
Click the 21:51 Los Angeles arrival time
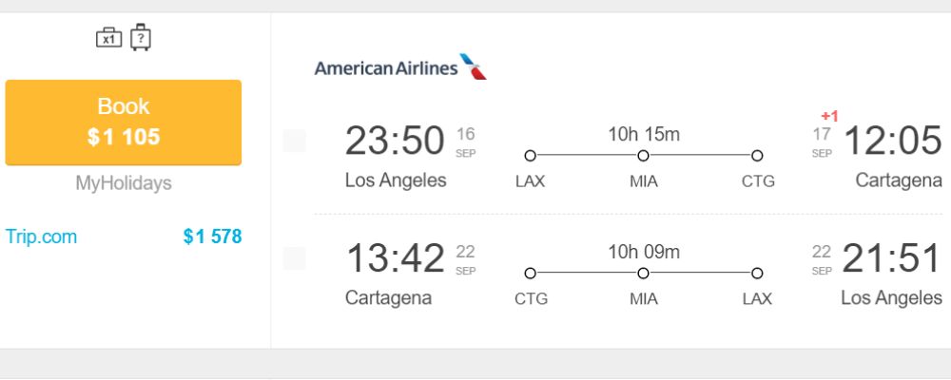tap(892, 258)
